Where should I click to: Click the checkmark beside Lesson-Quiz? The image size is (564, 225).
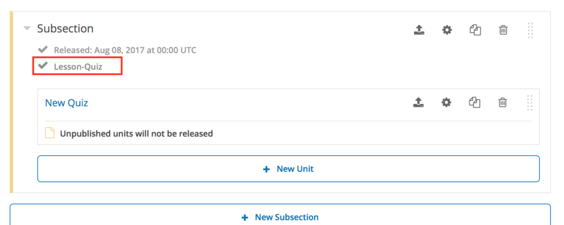coord(43,65)
